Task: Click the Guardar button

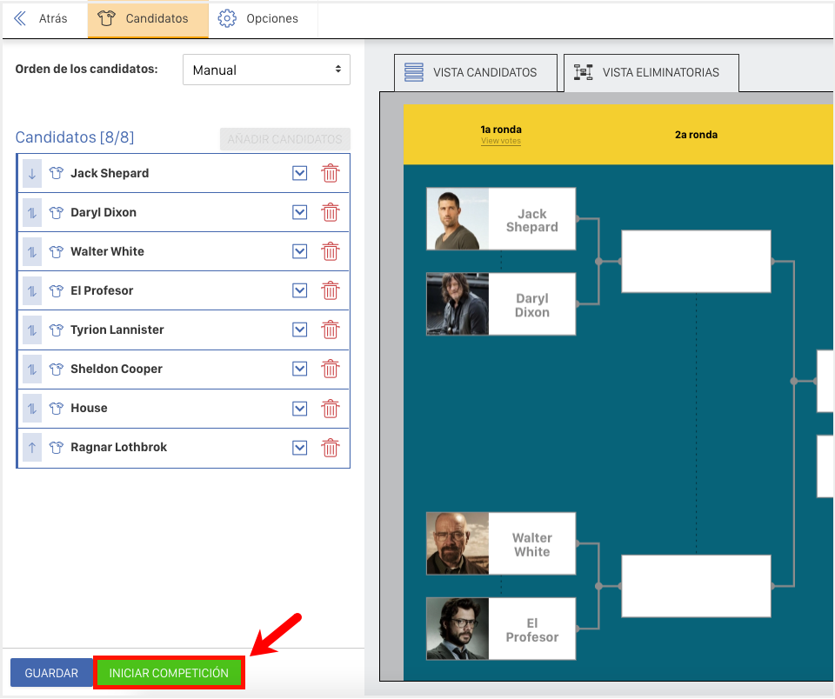Action: [x=51, y=673]
